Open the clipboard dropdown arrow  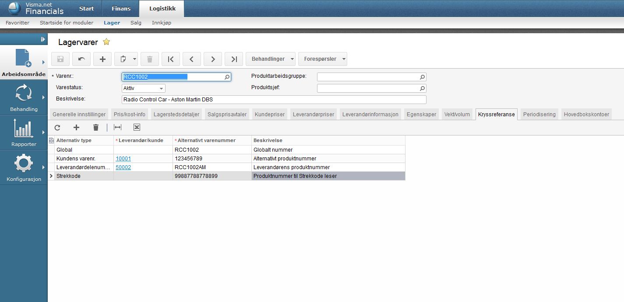coord(134,59)
